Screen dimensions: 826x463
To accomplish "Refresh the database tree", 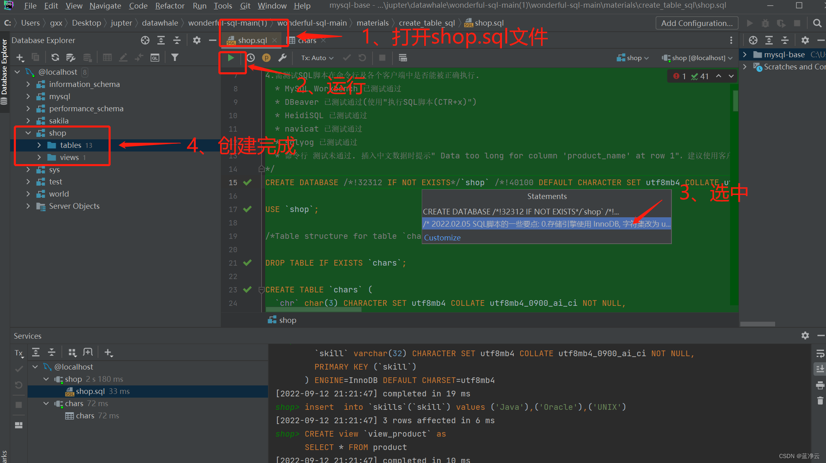I will [x=55, y=58].
